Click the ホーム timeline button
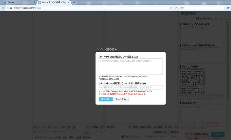Screen dimensions: 231x140 click(37, 127)
